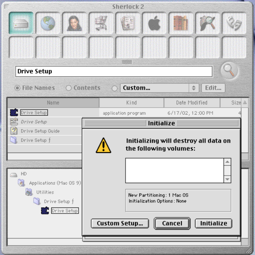Screen dimensions: 255x255
Task: Click highlighted Drive Setup label in path pane
Action: 65,211
